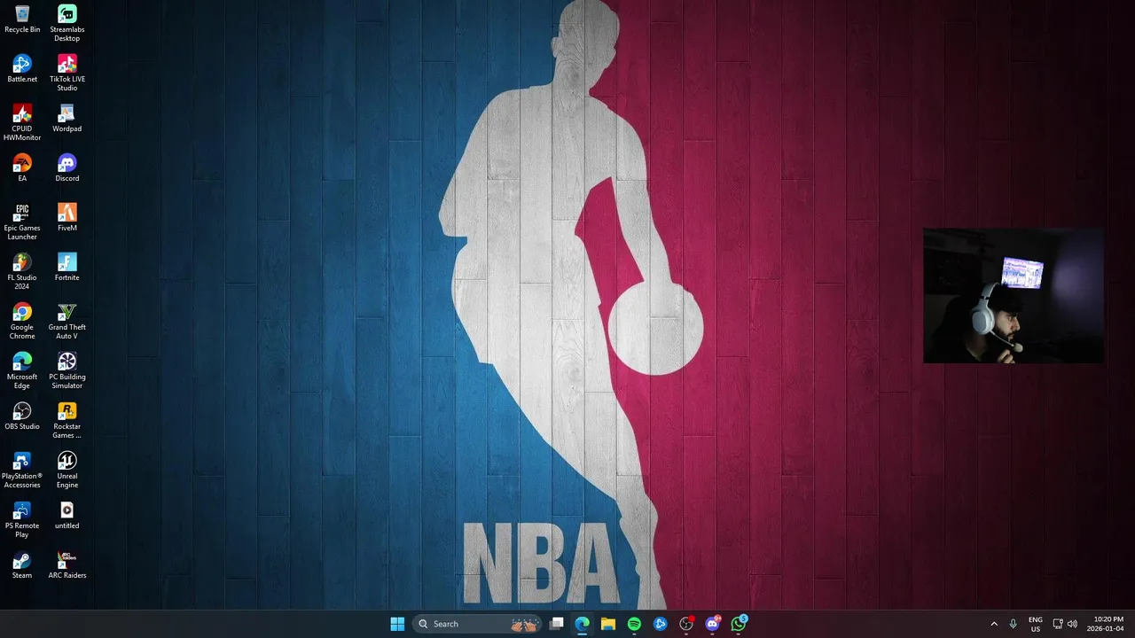Click the webcam overlay window
This screenshot has width=1135, height=638.
(1014, 295)
